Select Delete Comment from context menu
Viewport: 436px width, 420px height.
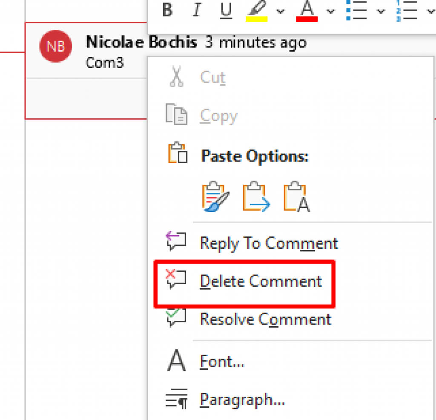coord(261,282)
